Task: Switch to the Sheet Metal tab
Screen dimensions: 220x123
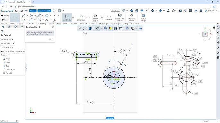Action: (x=30, y=24)
